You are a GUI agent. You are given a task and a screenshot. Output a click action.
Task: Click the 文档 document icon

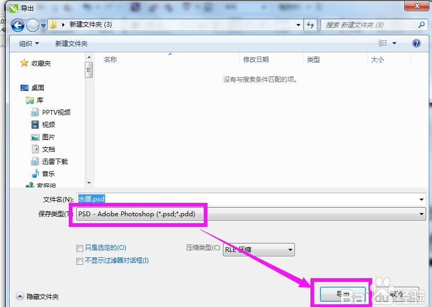tap(35, 149)
